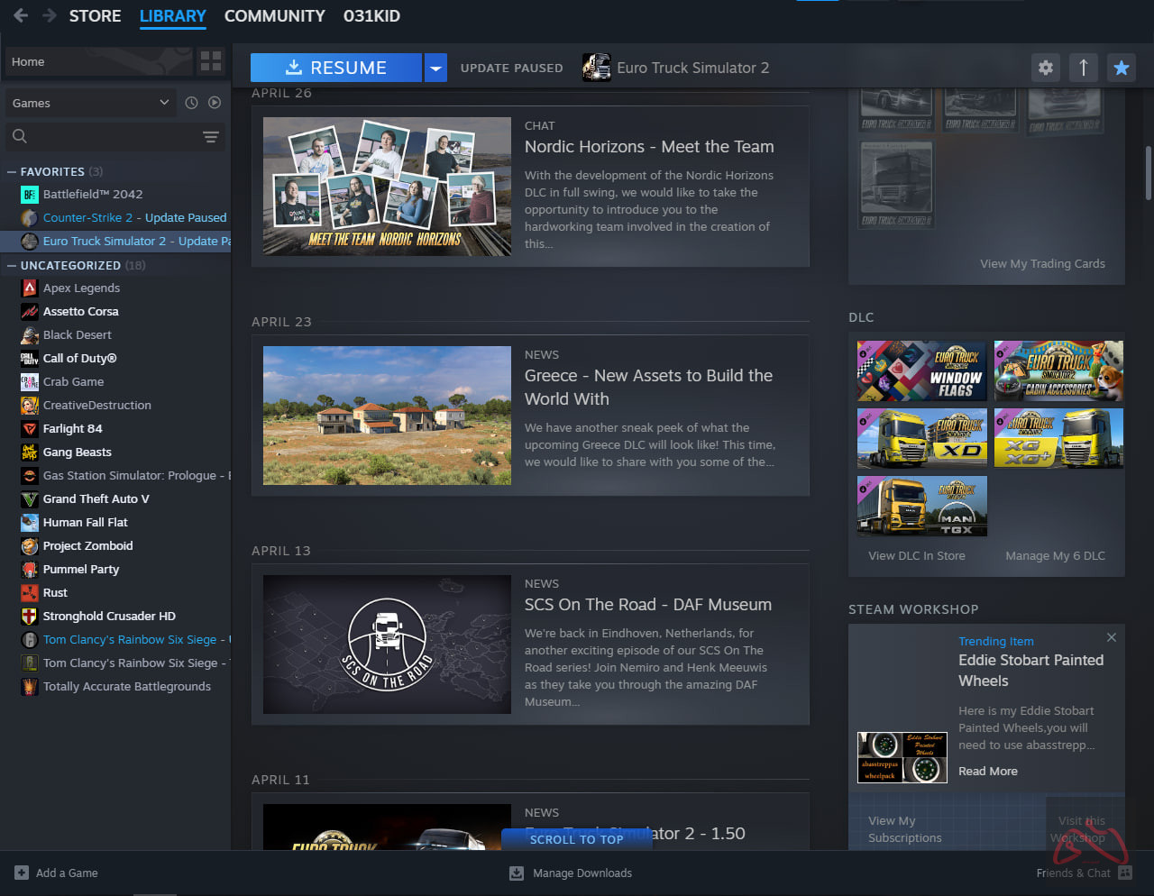Click the View DLC In Store link
1154x896 pixels.
coord(916,555)
